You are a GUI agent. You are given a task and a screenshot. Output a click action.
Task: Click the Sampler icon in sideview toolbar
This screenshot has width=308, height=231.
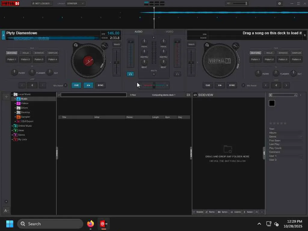coord(219,212)
